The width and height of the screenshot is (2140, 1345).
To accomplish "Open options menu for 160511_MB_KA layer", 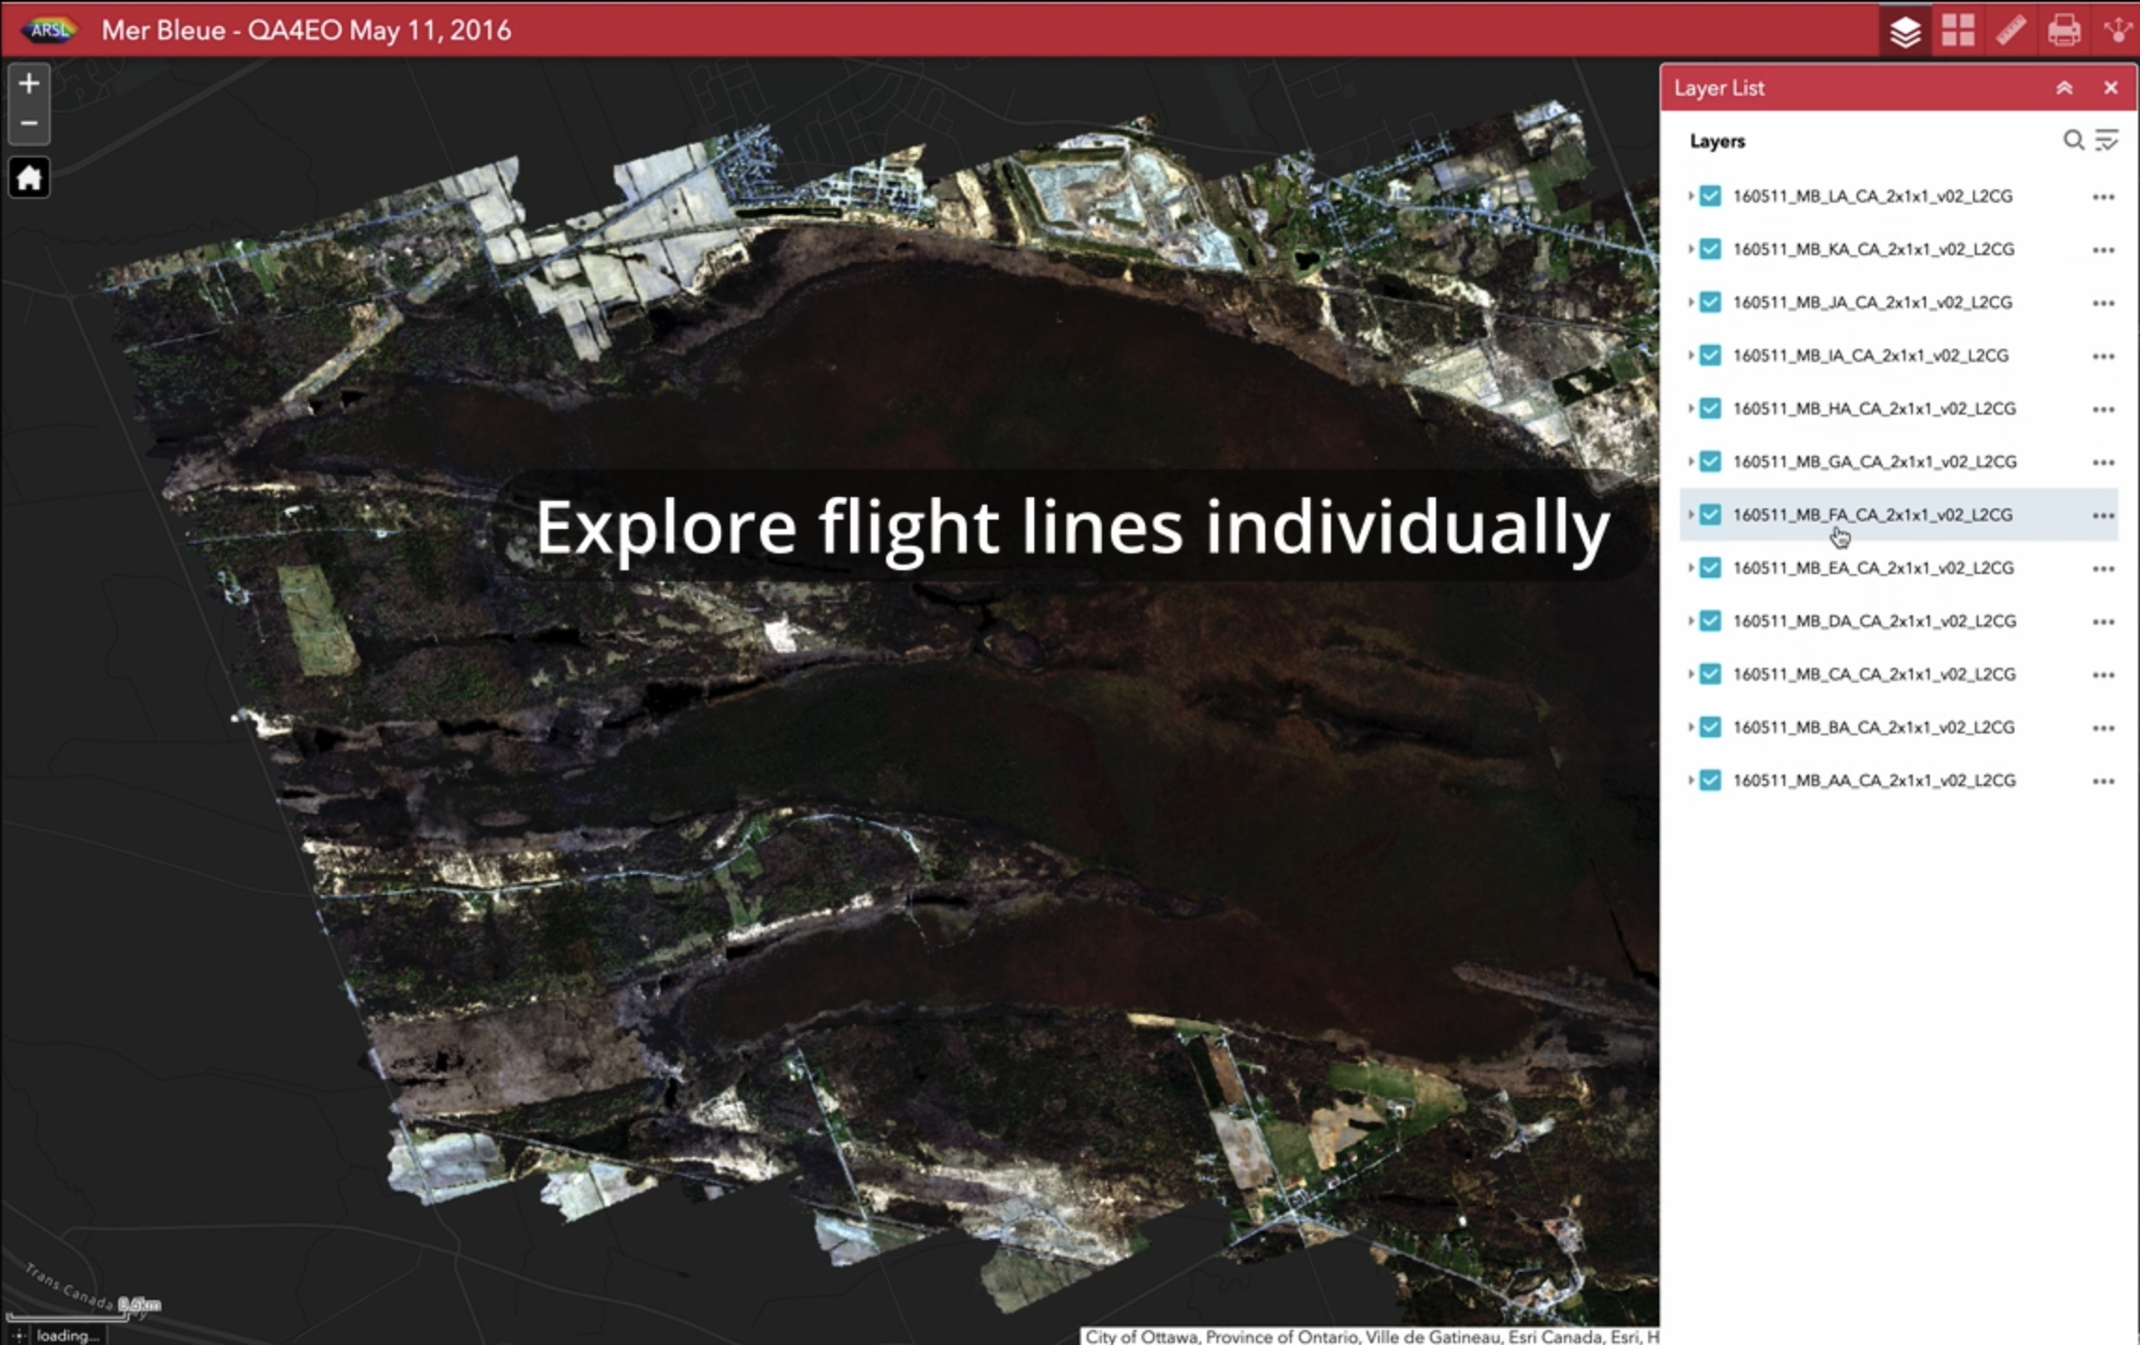I will point(2102,250).
